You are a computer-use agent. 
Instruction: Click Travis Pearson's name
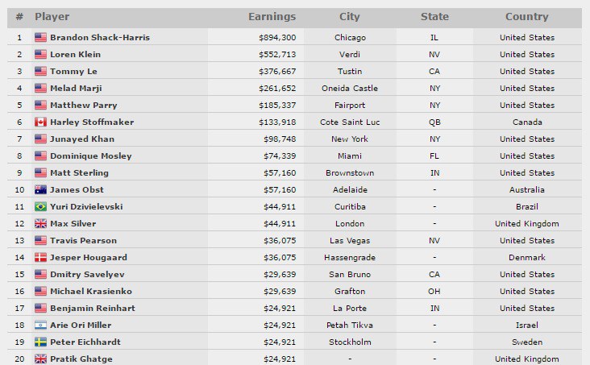tap(83, 241)
